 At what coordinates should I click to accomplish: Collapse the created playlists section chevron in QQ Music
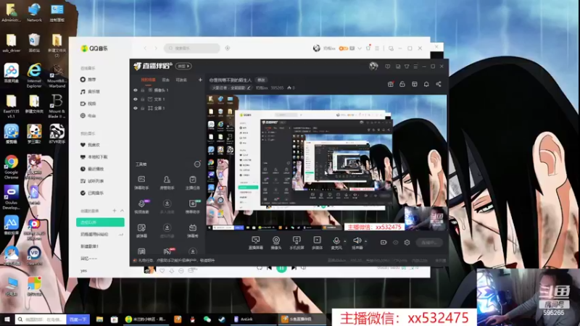pos(122,211)
